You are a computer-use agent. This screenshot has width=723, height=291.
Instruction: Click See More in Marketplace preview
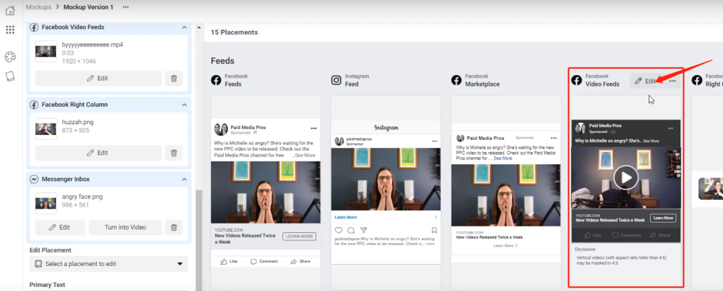click(x=503, y=159)
